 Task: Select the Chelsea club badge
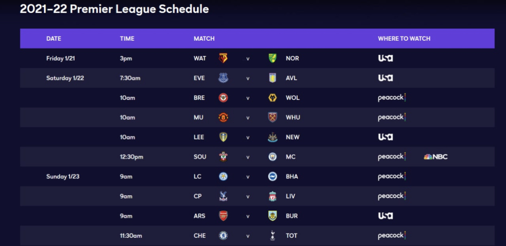[223, 236]
